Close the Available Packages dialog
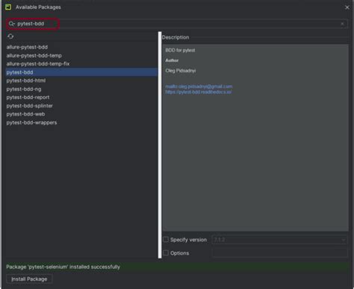The image size is (354, 289). point(347,7)
